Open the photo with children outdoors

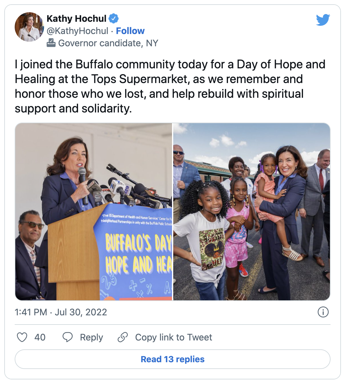click(x=252, y=211)
